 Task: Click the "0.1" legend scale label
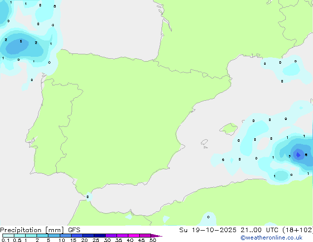click(x=5, y=240)
